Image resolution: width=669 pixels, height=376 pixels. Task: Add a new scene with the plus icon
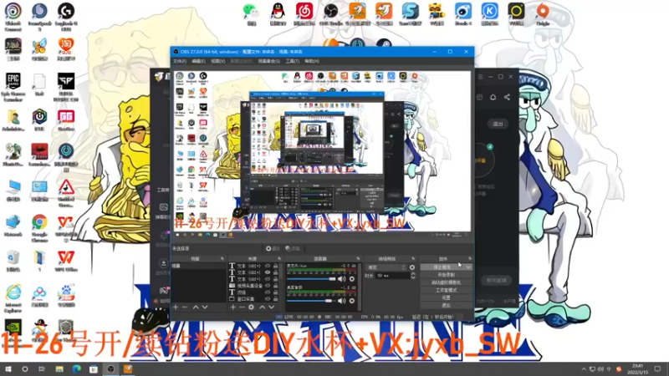176,307
